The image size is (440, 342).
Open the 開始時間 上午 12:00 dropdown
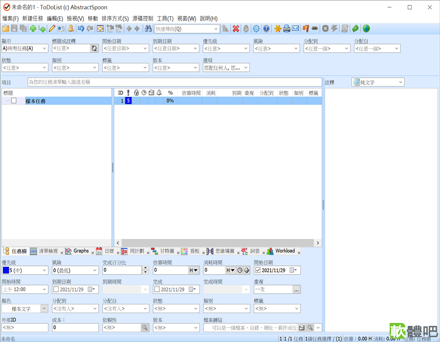tap(25, 289)
